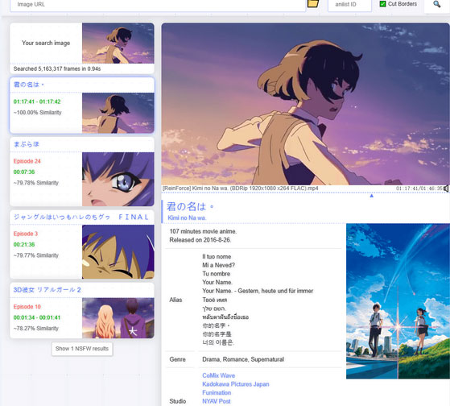This screenshot has width=450, height=406.
Task: Click the 01:17:41 - 01:17:42 timestamp
Action: [x=37, y=101]
